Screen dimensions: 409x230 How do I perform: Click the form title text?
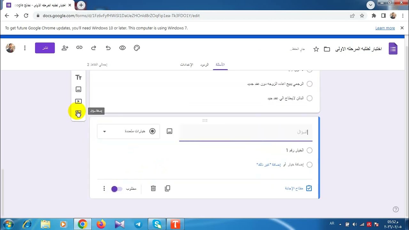coord(358,49)
